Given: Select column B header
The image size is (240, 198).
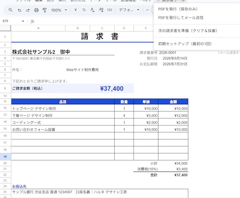Looking at the screenshot, I should (78, 28).
